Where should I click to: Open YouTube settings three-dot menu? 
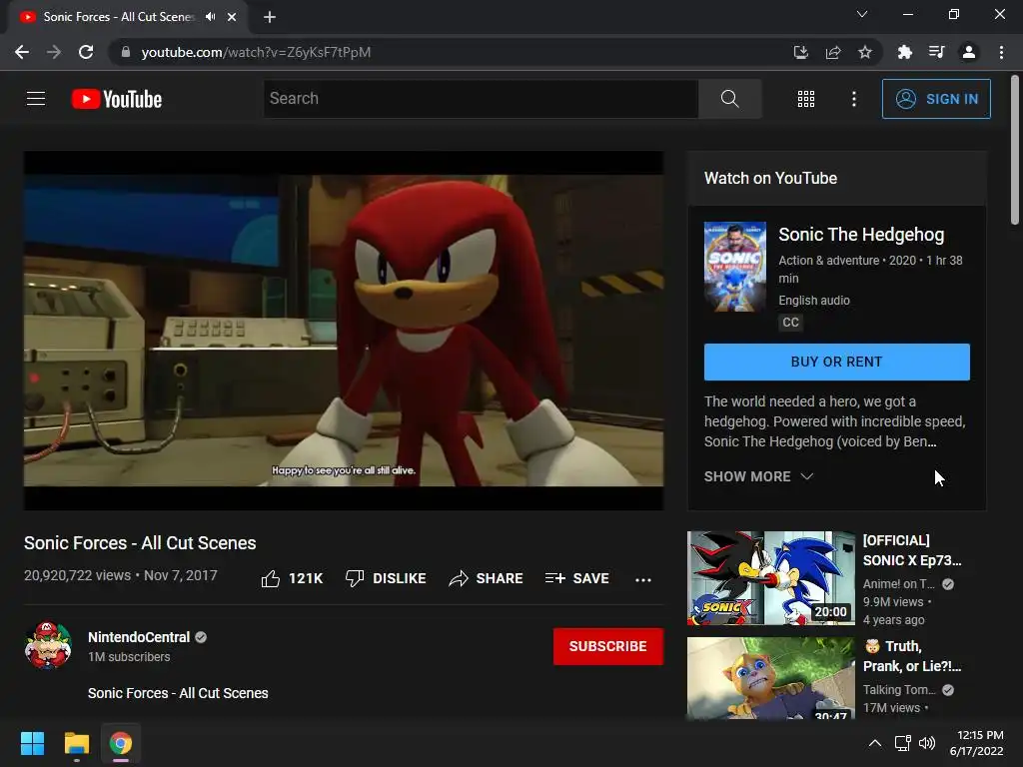pyautogui.click(x=853, y=99)
